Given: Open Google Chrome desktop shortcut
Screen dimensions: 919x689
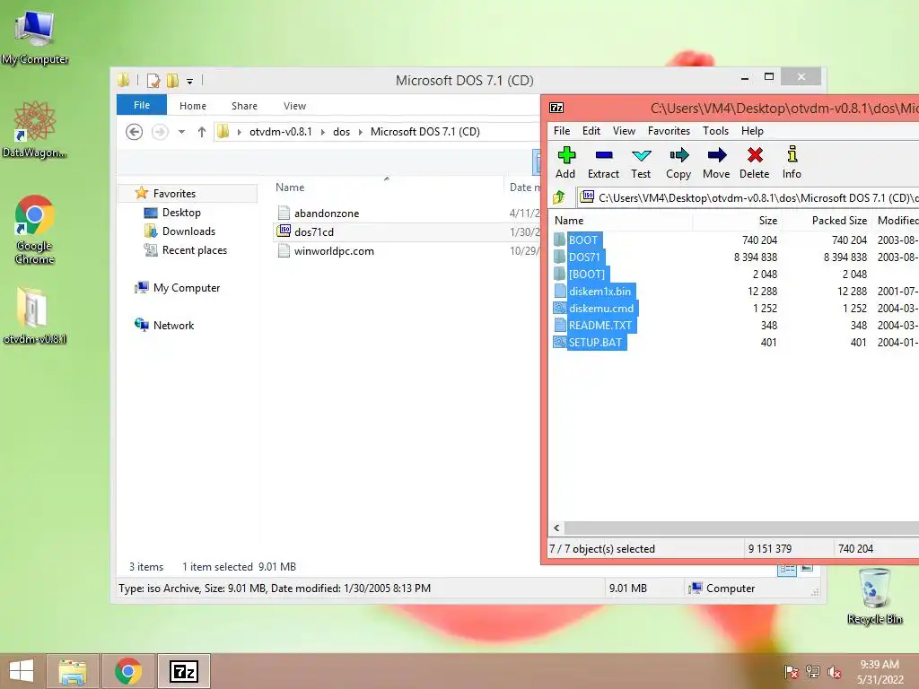Looking at the screenshot, I should 35,230.
